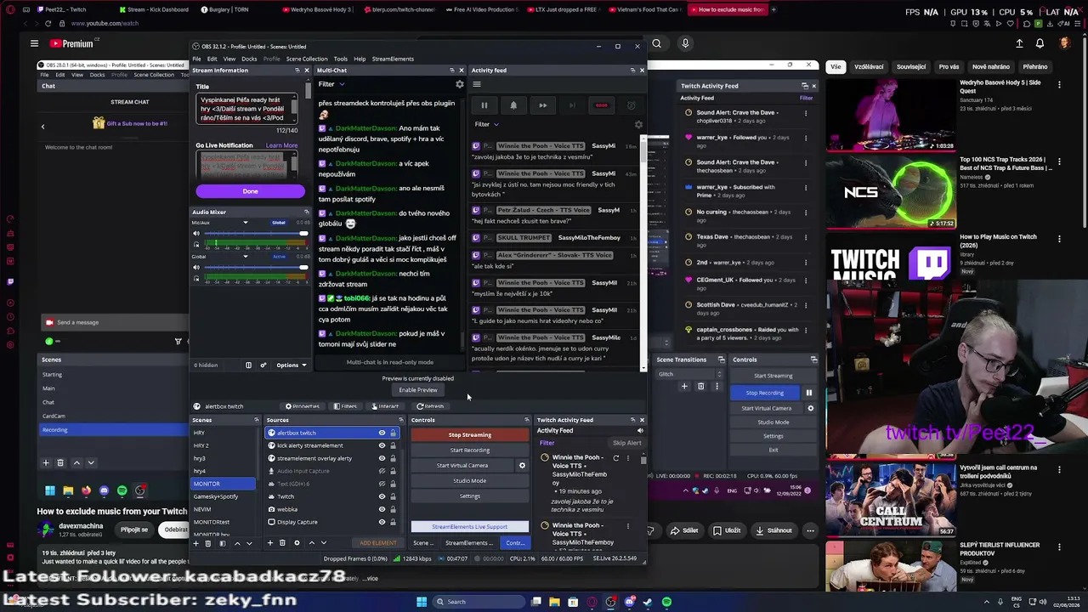Mute the Mic/Aux channel
Image resolution: width=1088 pixels, height=612 pixels.
point(196,234)
